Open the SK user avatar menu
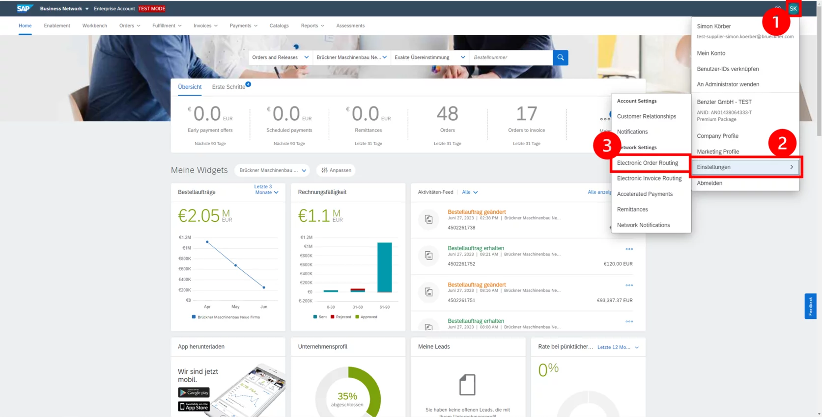Screen dimensions: 822x417 793,8
